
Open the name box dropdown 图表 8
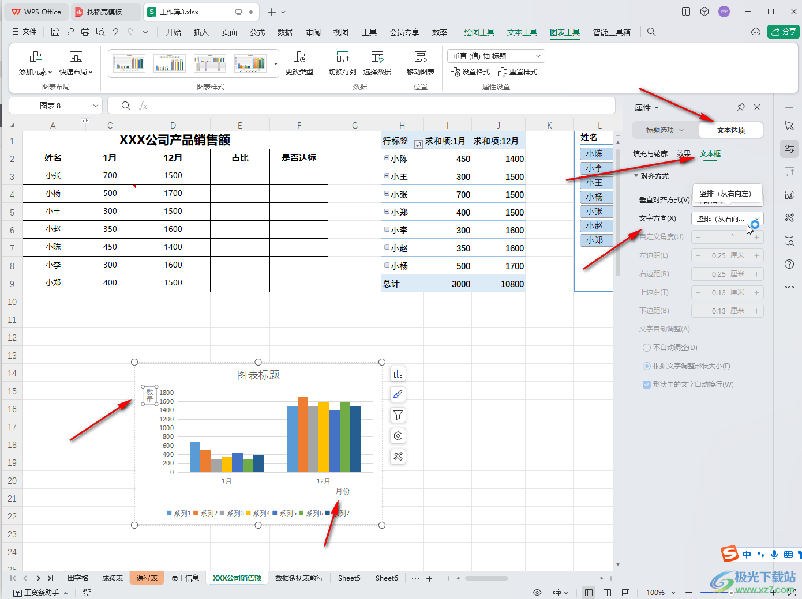point(96,106)
